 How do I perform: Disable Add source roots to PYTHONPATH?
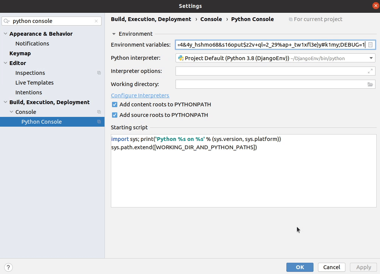[114, 115]
